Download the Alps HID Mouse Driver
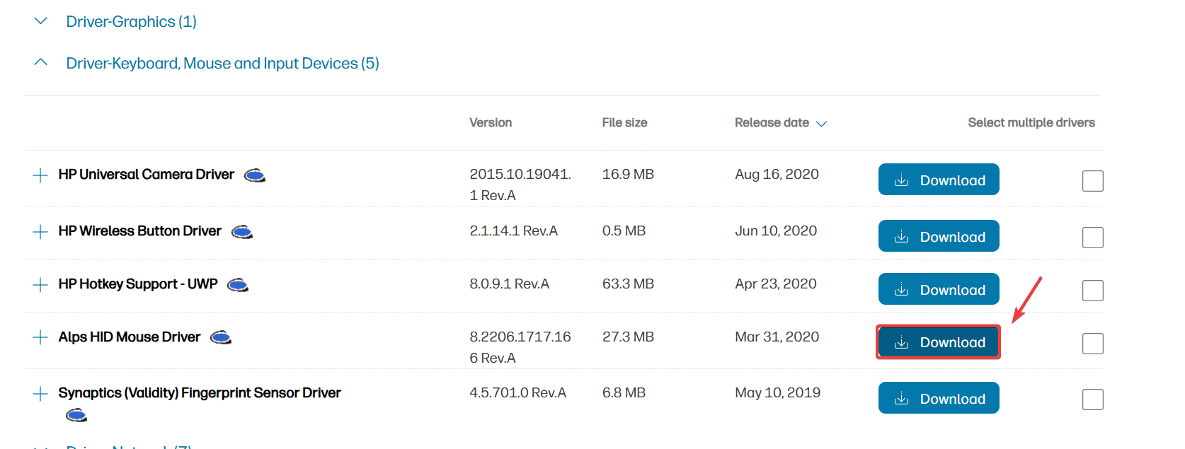Viewport: 1185px width, 449px height. (x=938, y=342)
